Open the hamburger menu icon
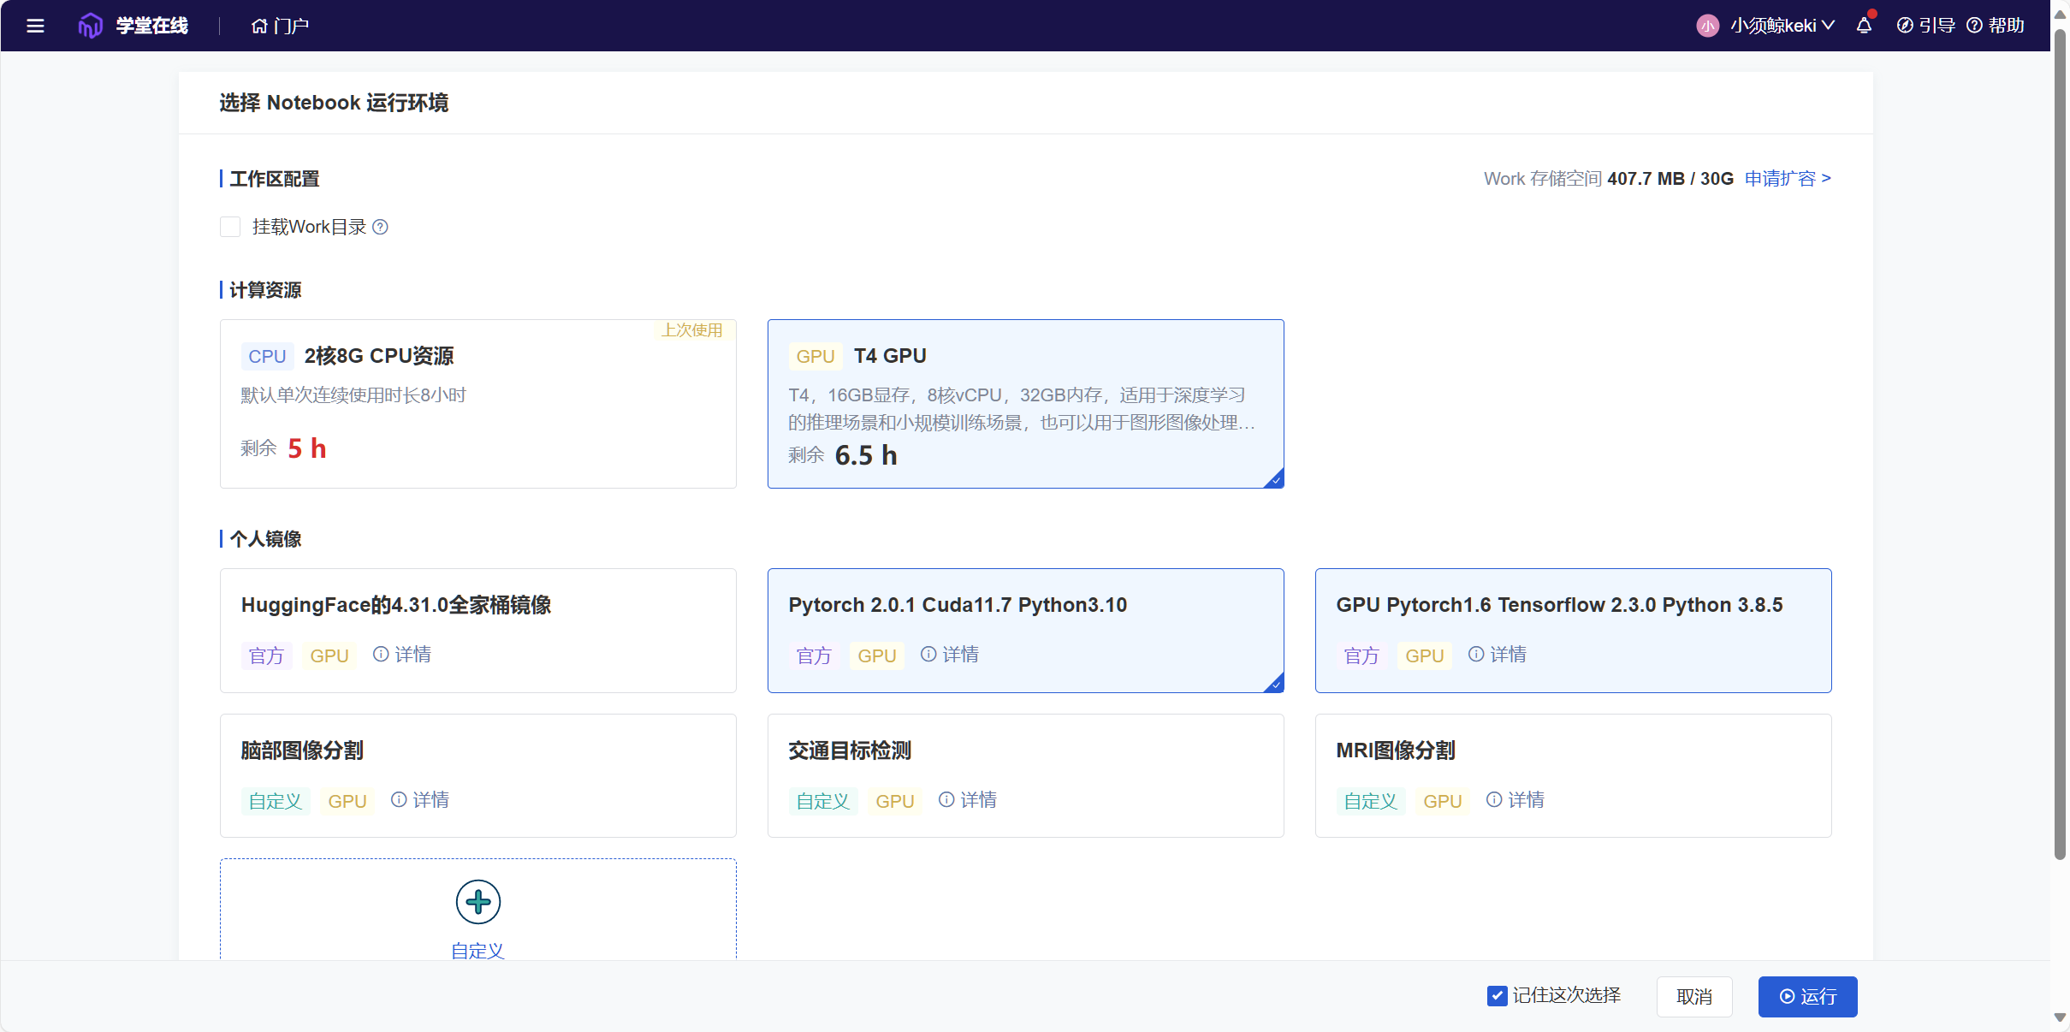The height and width of the screenshot is (1032, 2070). coord(35,26)
